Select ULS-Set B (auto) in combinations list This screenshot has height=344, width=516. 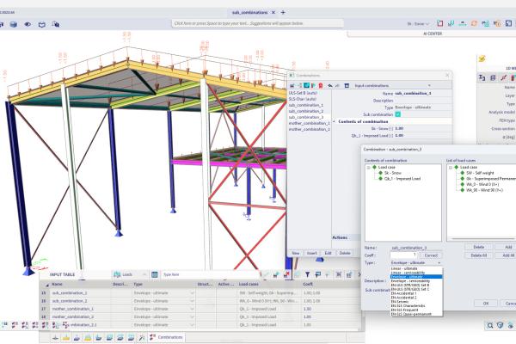coord(303,93)
